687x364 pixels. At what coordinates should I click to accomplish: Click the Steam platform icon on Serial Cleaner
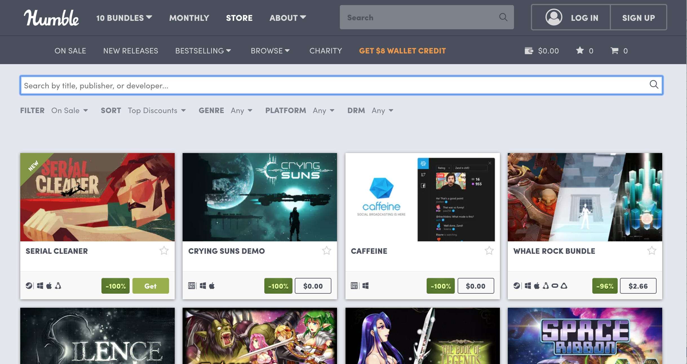tap(29, 286)
